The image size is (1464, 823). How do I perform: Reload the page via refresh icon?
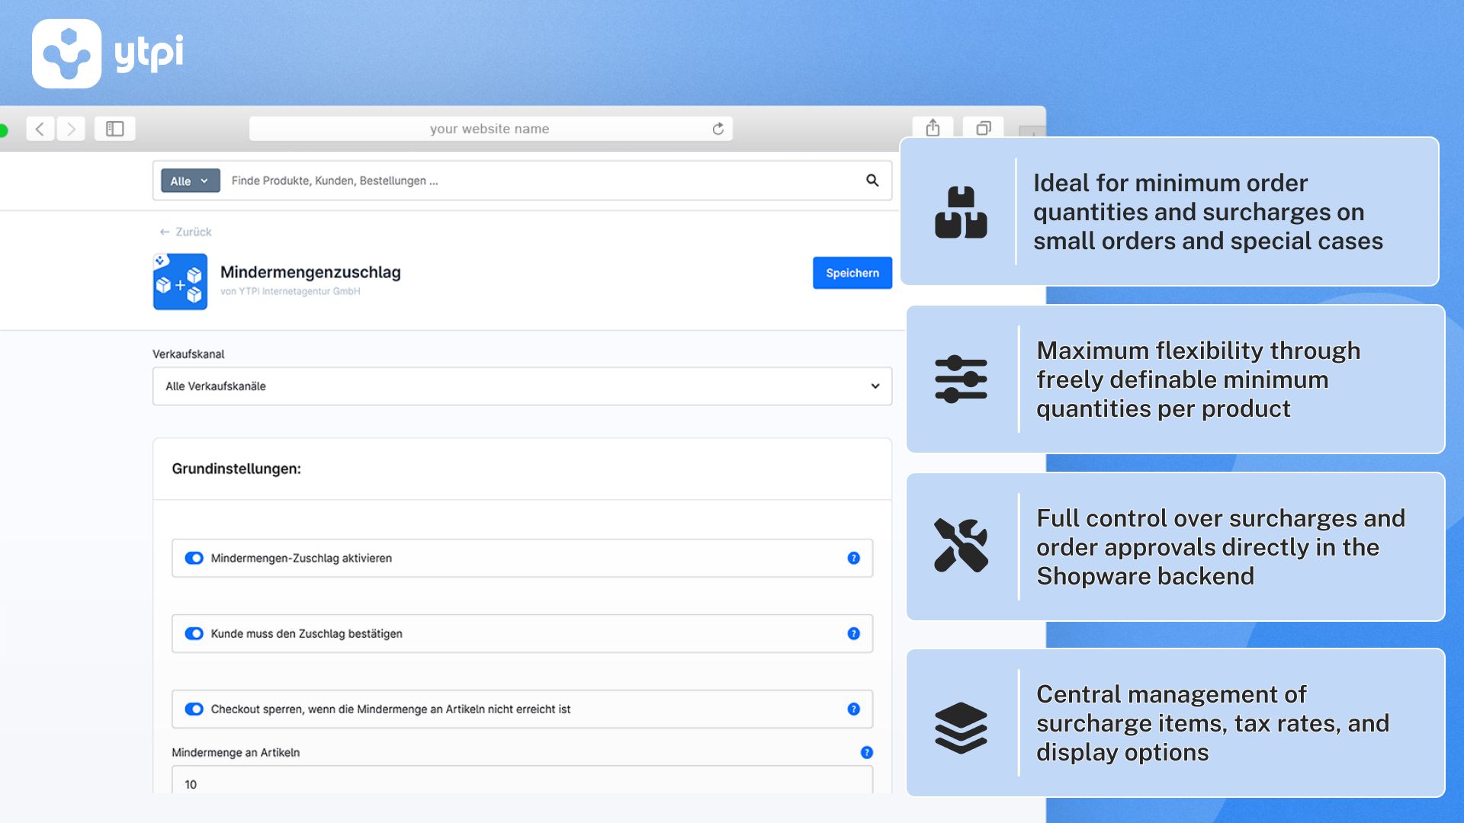pos(718,129)
